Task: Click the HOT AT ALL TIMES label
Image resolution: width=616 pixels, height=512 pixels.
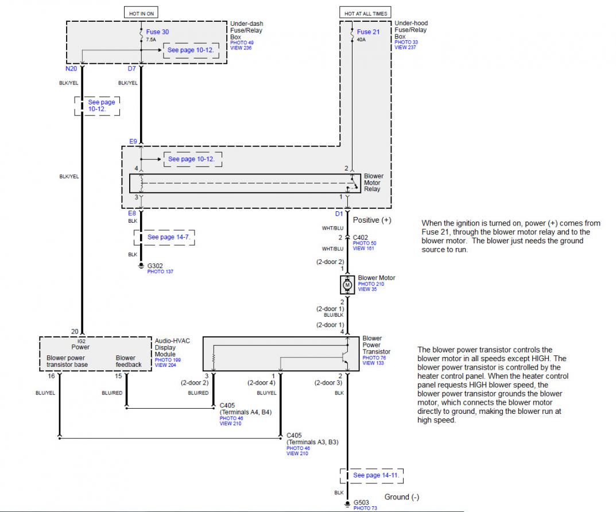Action: pos(366,13)
